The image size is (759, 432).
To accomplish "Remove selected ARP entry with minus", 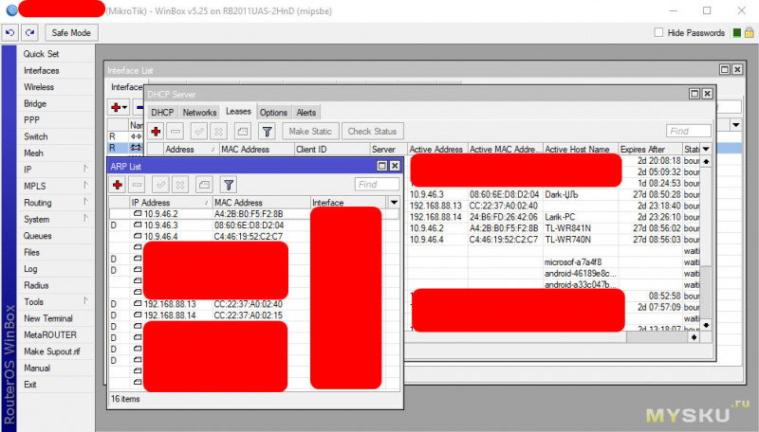I will point(137,185).
